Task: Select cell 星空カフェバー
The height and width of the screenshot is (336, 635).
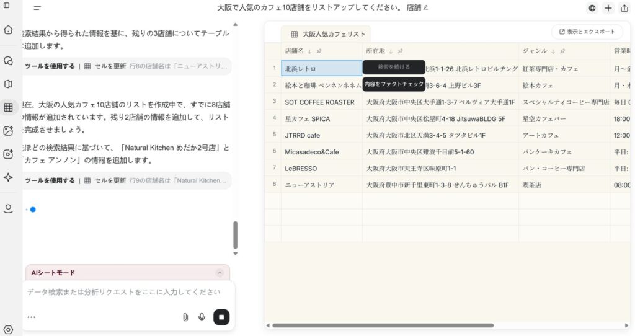Action: (x=564, y=118)
